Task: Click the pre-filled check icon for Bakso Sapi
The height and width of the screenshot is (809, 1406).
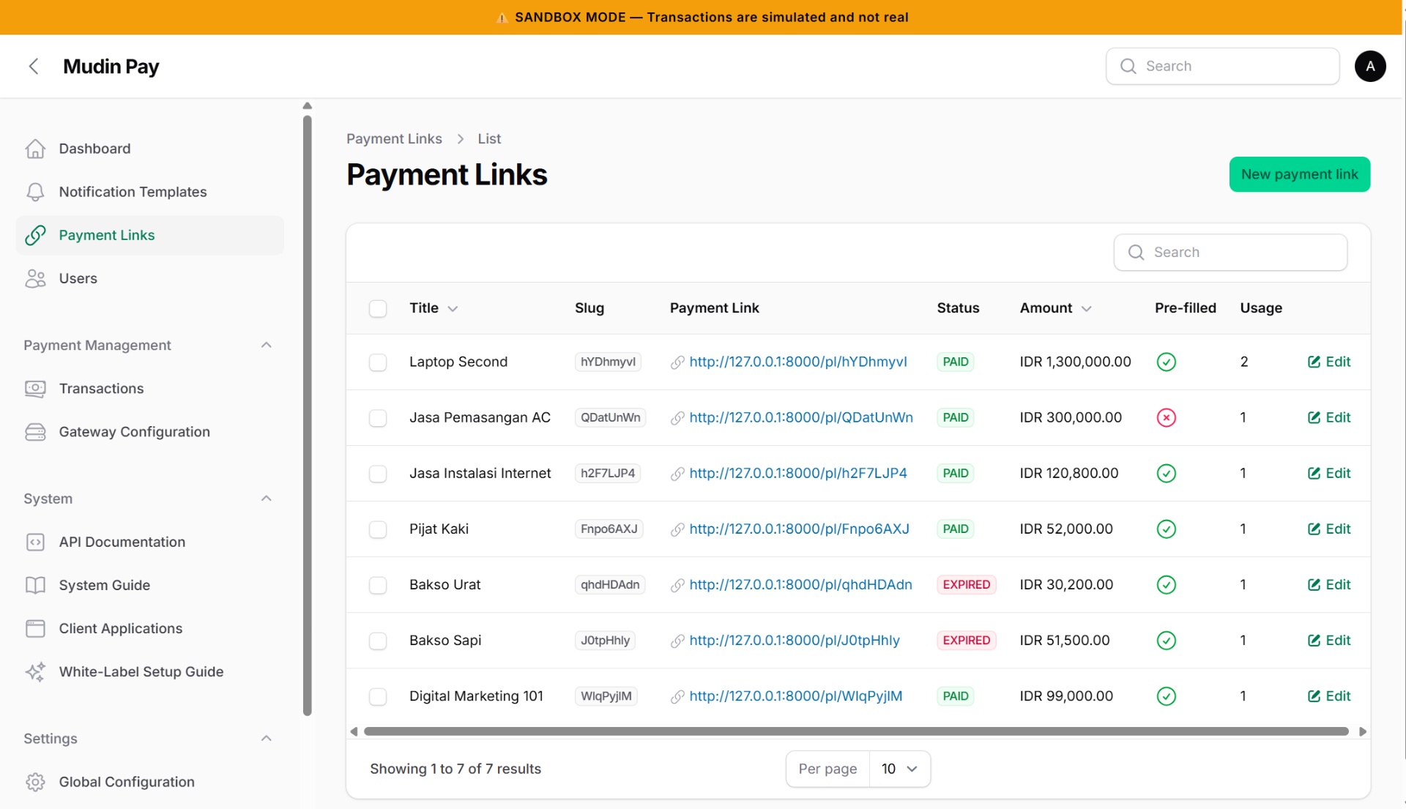Action: click(1166, 640)
